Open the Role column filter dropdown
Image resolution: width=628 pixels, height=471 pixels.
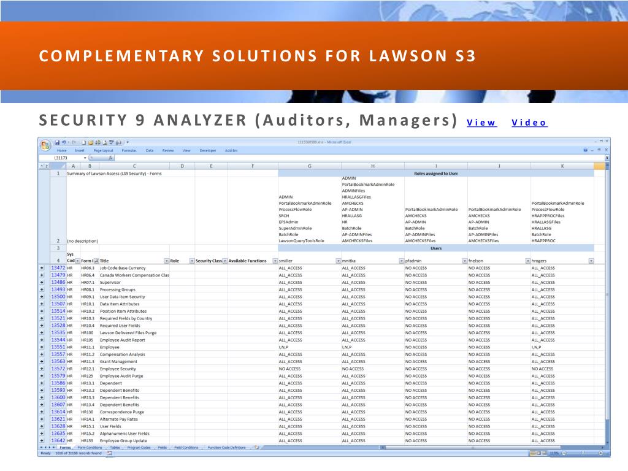[x=192, y=261]
